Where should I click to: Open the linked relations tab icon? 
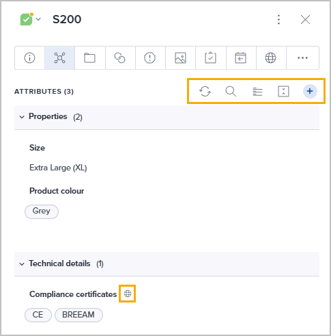coord(120,57)
